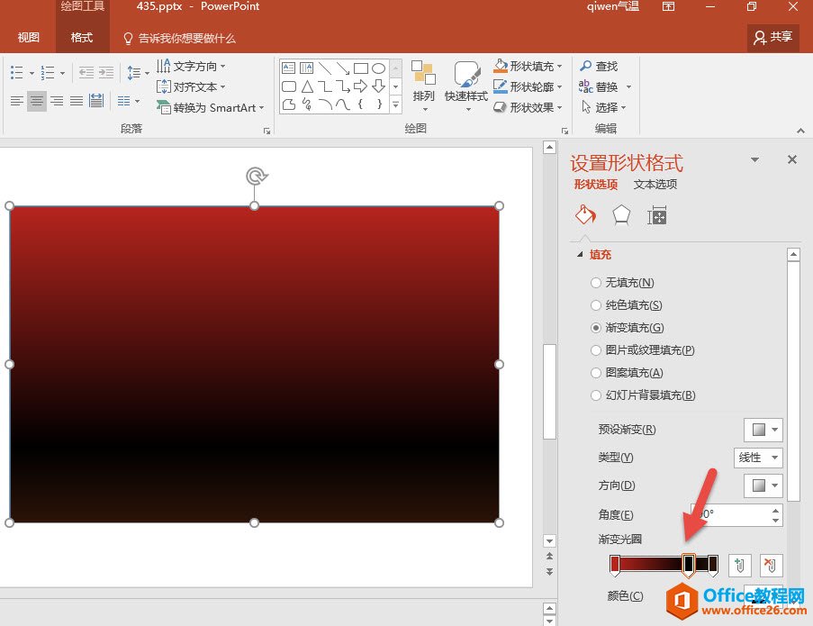
Task: Select the Solid fill (纯色填充) option
Action: click(596, 305)
